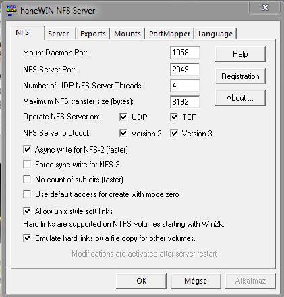Image resolution: width=284 pixels, height=297 pixels.
Task: Click the NFS Server Port field
Action: pos(185,70)
